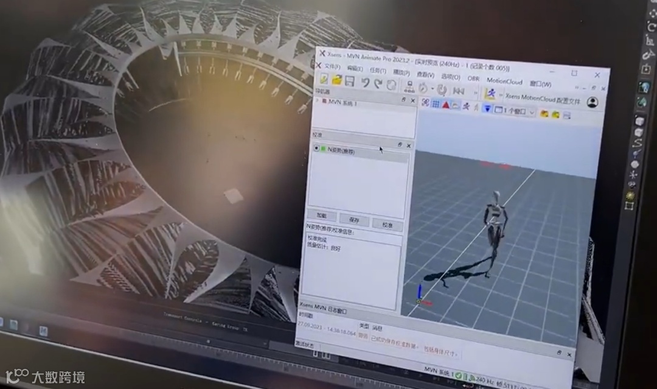Open the network hardware setup icon
The width and height of the screenshot is (657, 389).
coord(409,87)
